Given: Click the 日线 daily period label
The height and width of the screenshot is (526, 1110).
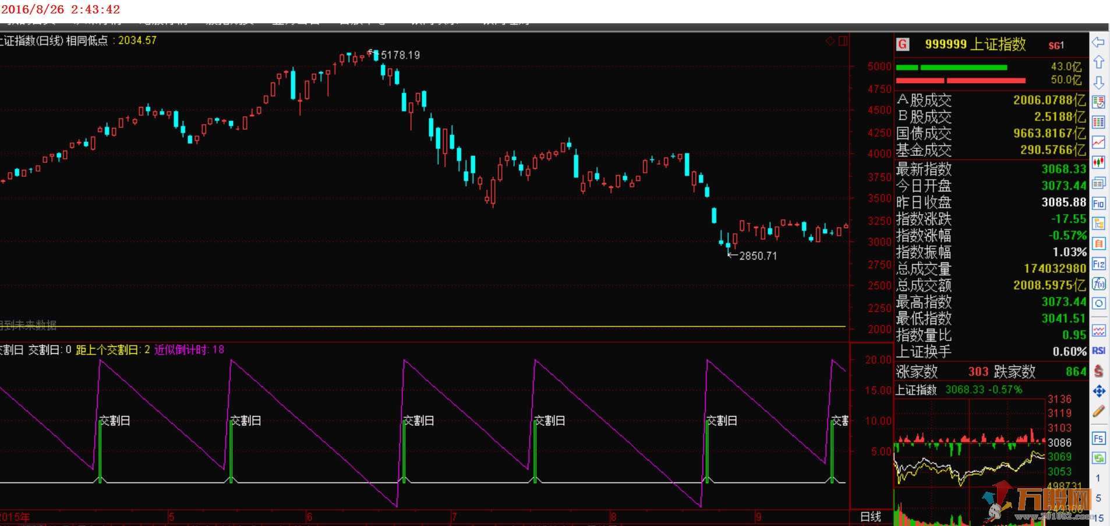Looking at the screenshot, I should tap(871, 517).
